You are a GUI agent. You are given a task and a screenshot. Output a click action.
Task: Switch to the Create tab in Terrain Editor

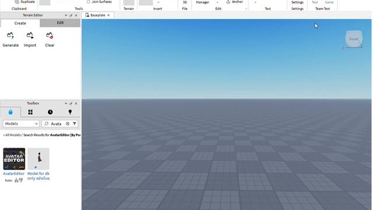click(20, 23)
